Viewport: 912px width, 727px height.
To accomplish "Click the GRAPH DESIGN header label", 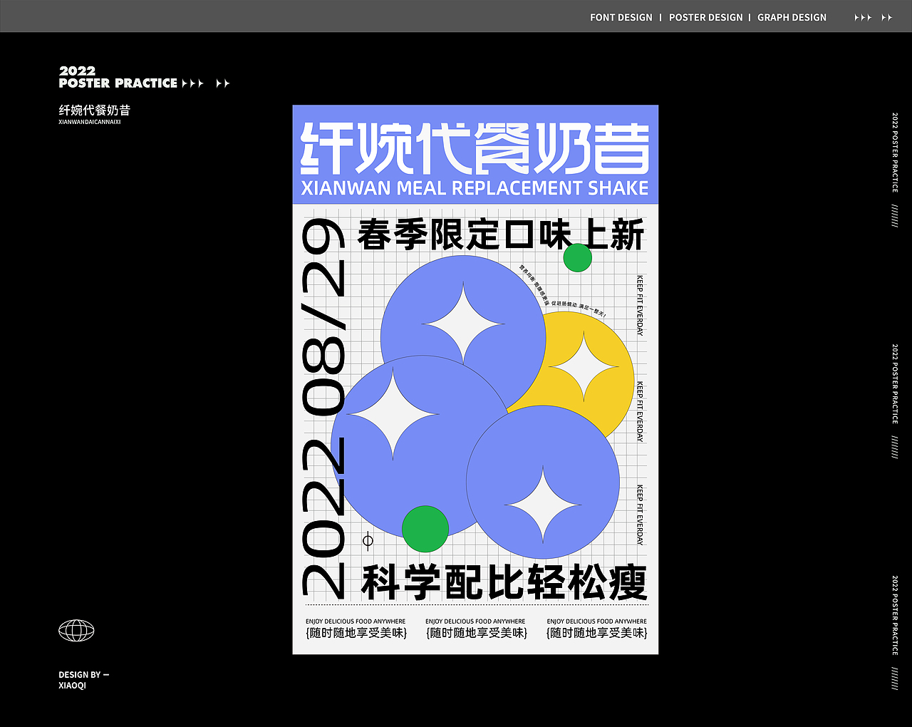I will [792, 17].
